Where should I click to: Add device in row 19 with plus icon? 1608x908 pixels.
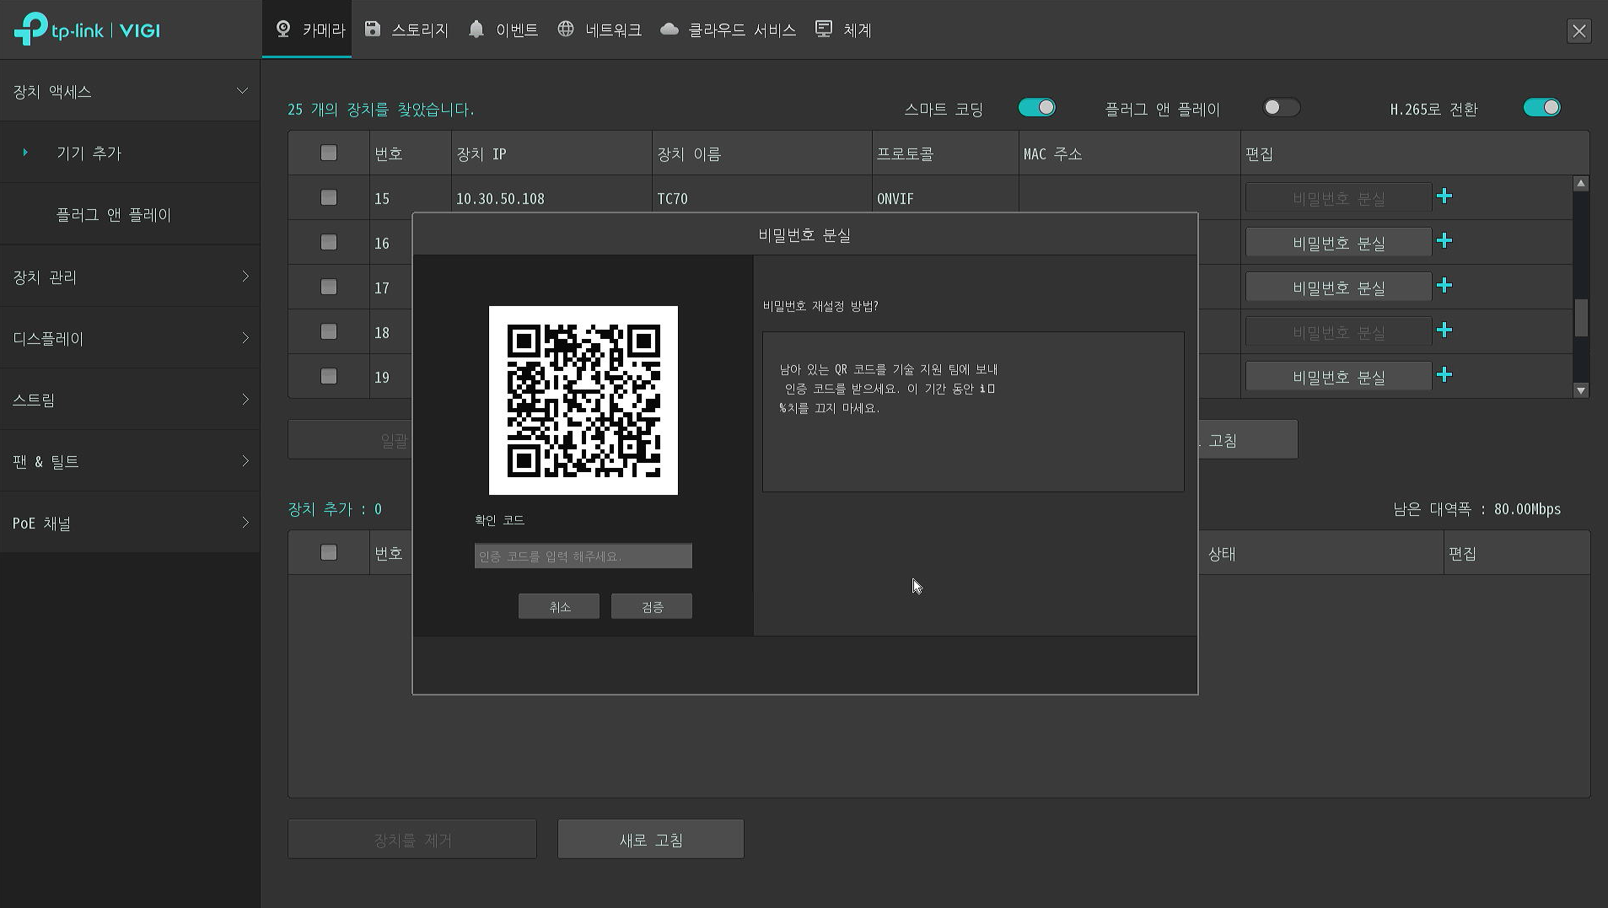coord(1444,375)
